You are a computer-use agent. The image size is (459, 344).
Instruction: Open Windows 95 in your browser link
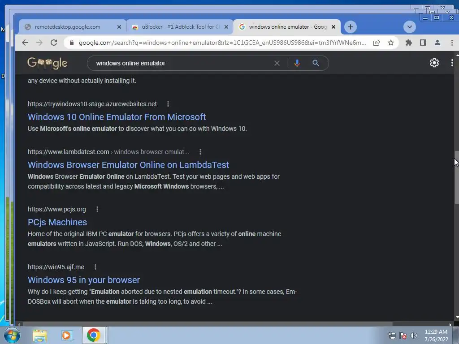[84, 280]
